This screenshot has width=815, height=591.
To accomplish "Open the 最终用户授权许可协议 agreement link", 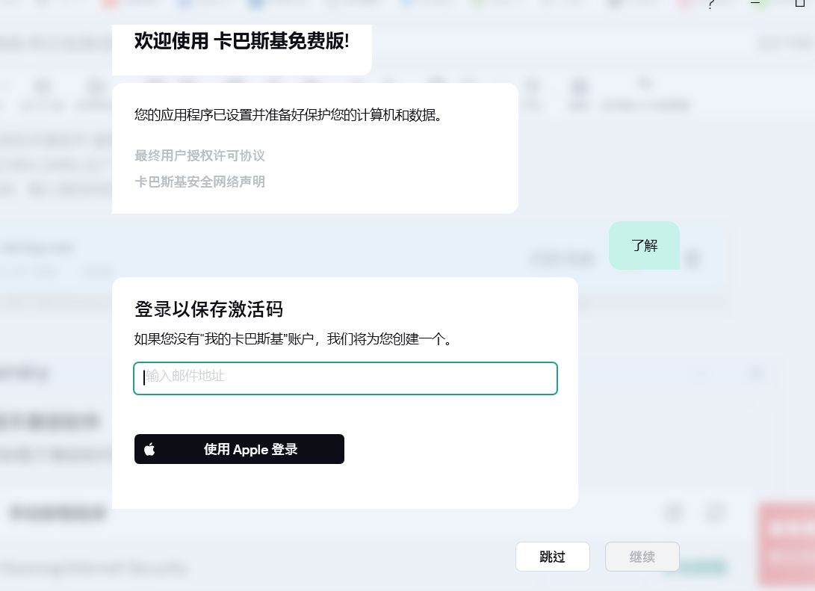I will point(200,155).
